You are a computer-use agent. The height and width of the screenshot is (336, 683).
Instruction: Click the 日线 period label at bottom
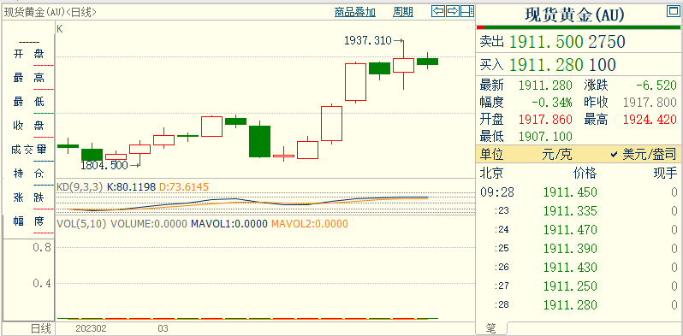pos(40,328)
